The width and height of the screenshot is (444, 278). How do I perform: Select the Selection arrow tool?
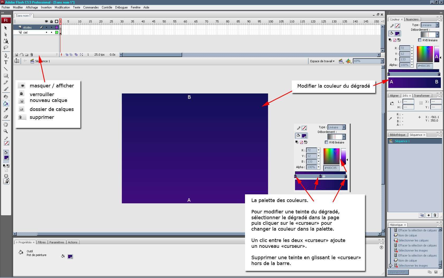6,28
